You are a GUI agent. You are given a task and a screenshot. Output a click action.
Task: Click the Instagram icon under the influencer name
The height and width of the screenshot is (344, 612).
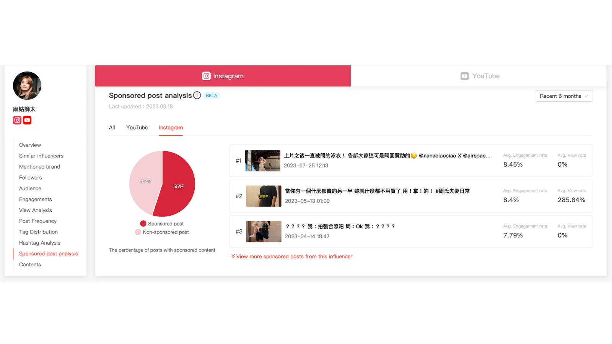click(x=17, y=120)
